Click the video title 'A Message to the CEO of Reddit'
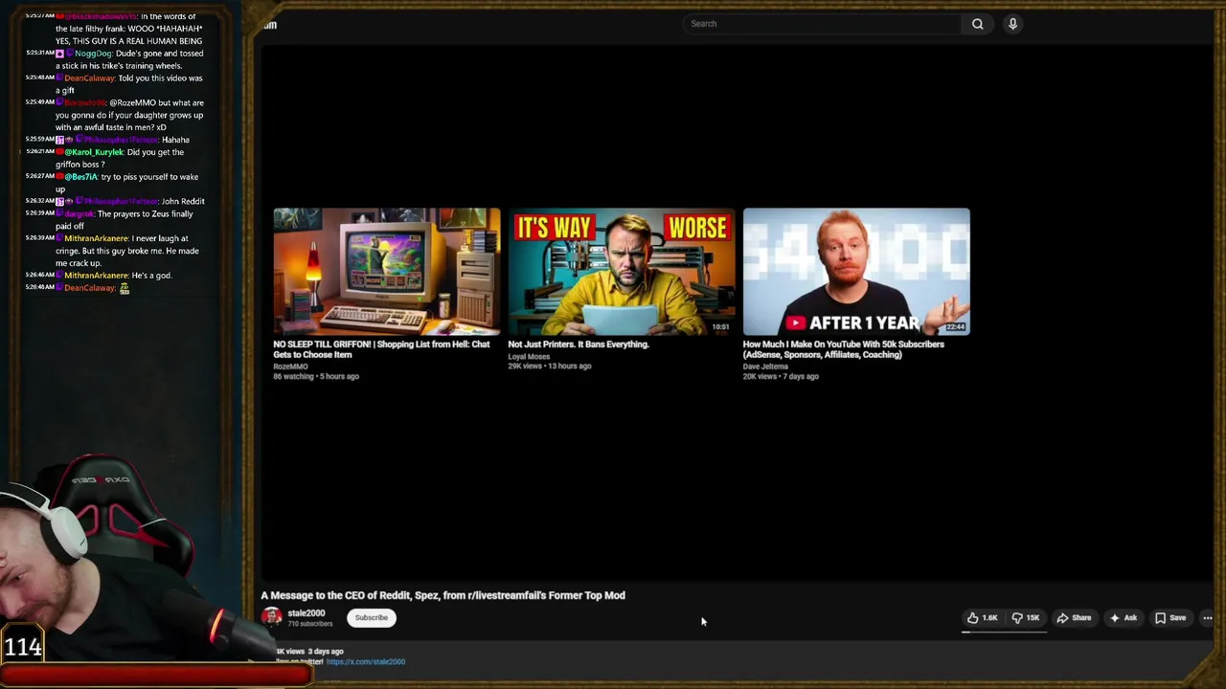 tap(443, 595)
